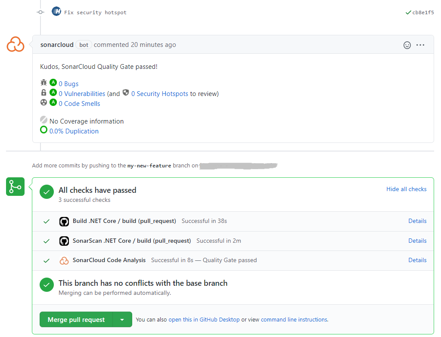Viewport: 441px width, 337px height.
Task: Click the 'All checks have passed' checkmark circle
Action: [x=47, y=192]
